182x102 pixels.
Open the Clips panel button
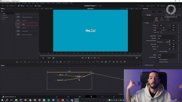coord(29,6)
